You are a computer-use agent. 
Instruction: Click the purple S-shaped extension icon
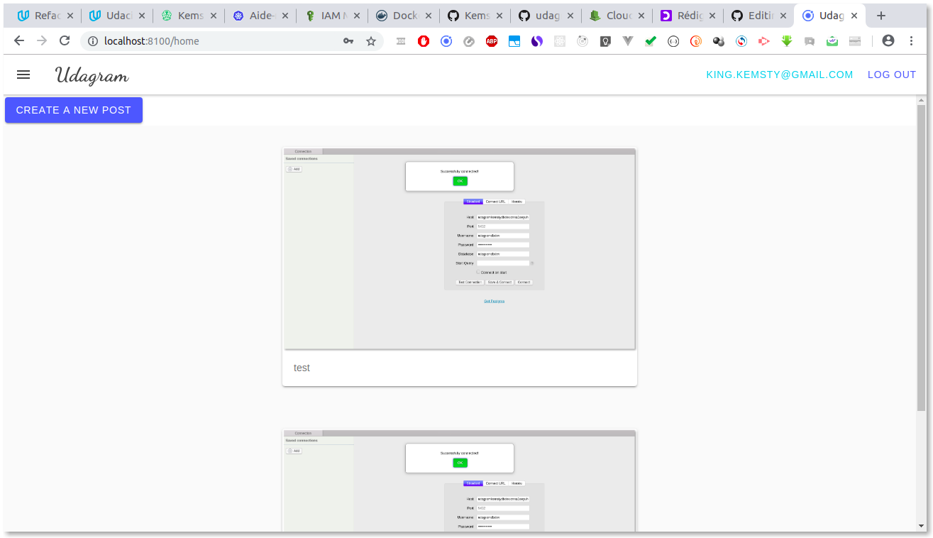coord(537,41)
